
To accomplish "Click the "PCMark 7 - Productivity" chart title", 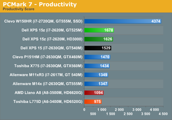I will (x=39, y=4).
